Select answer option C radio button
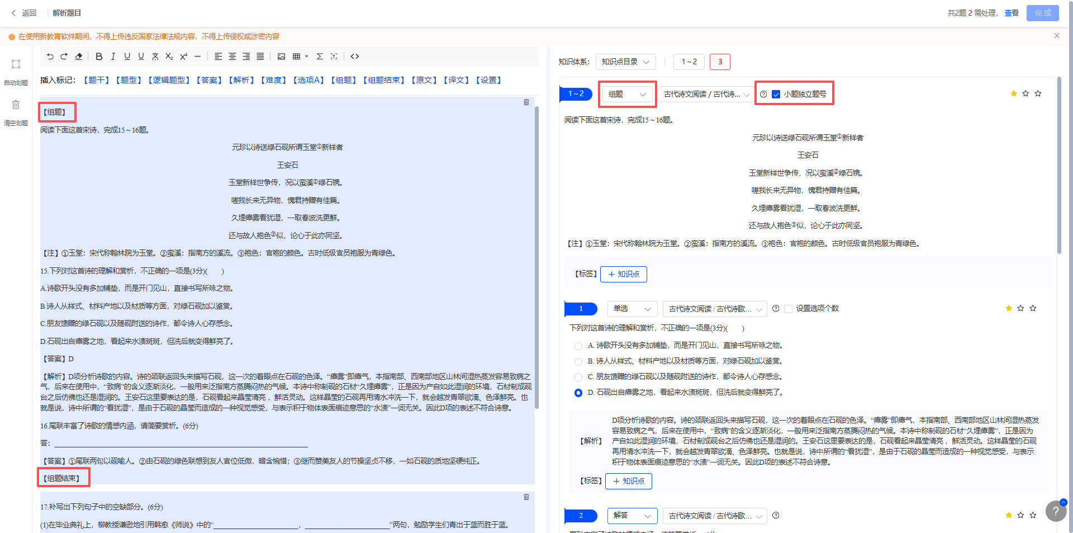This screenshot has height=533, width=1073. click(x=578, y=378)
